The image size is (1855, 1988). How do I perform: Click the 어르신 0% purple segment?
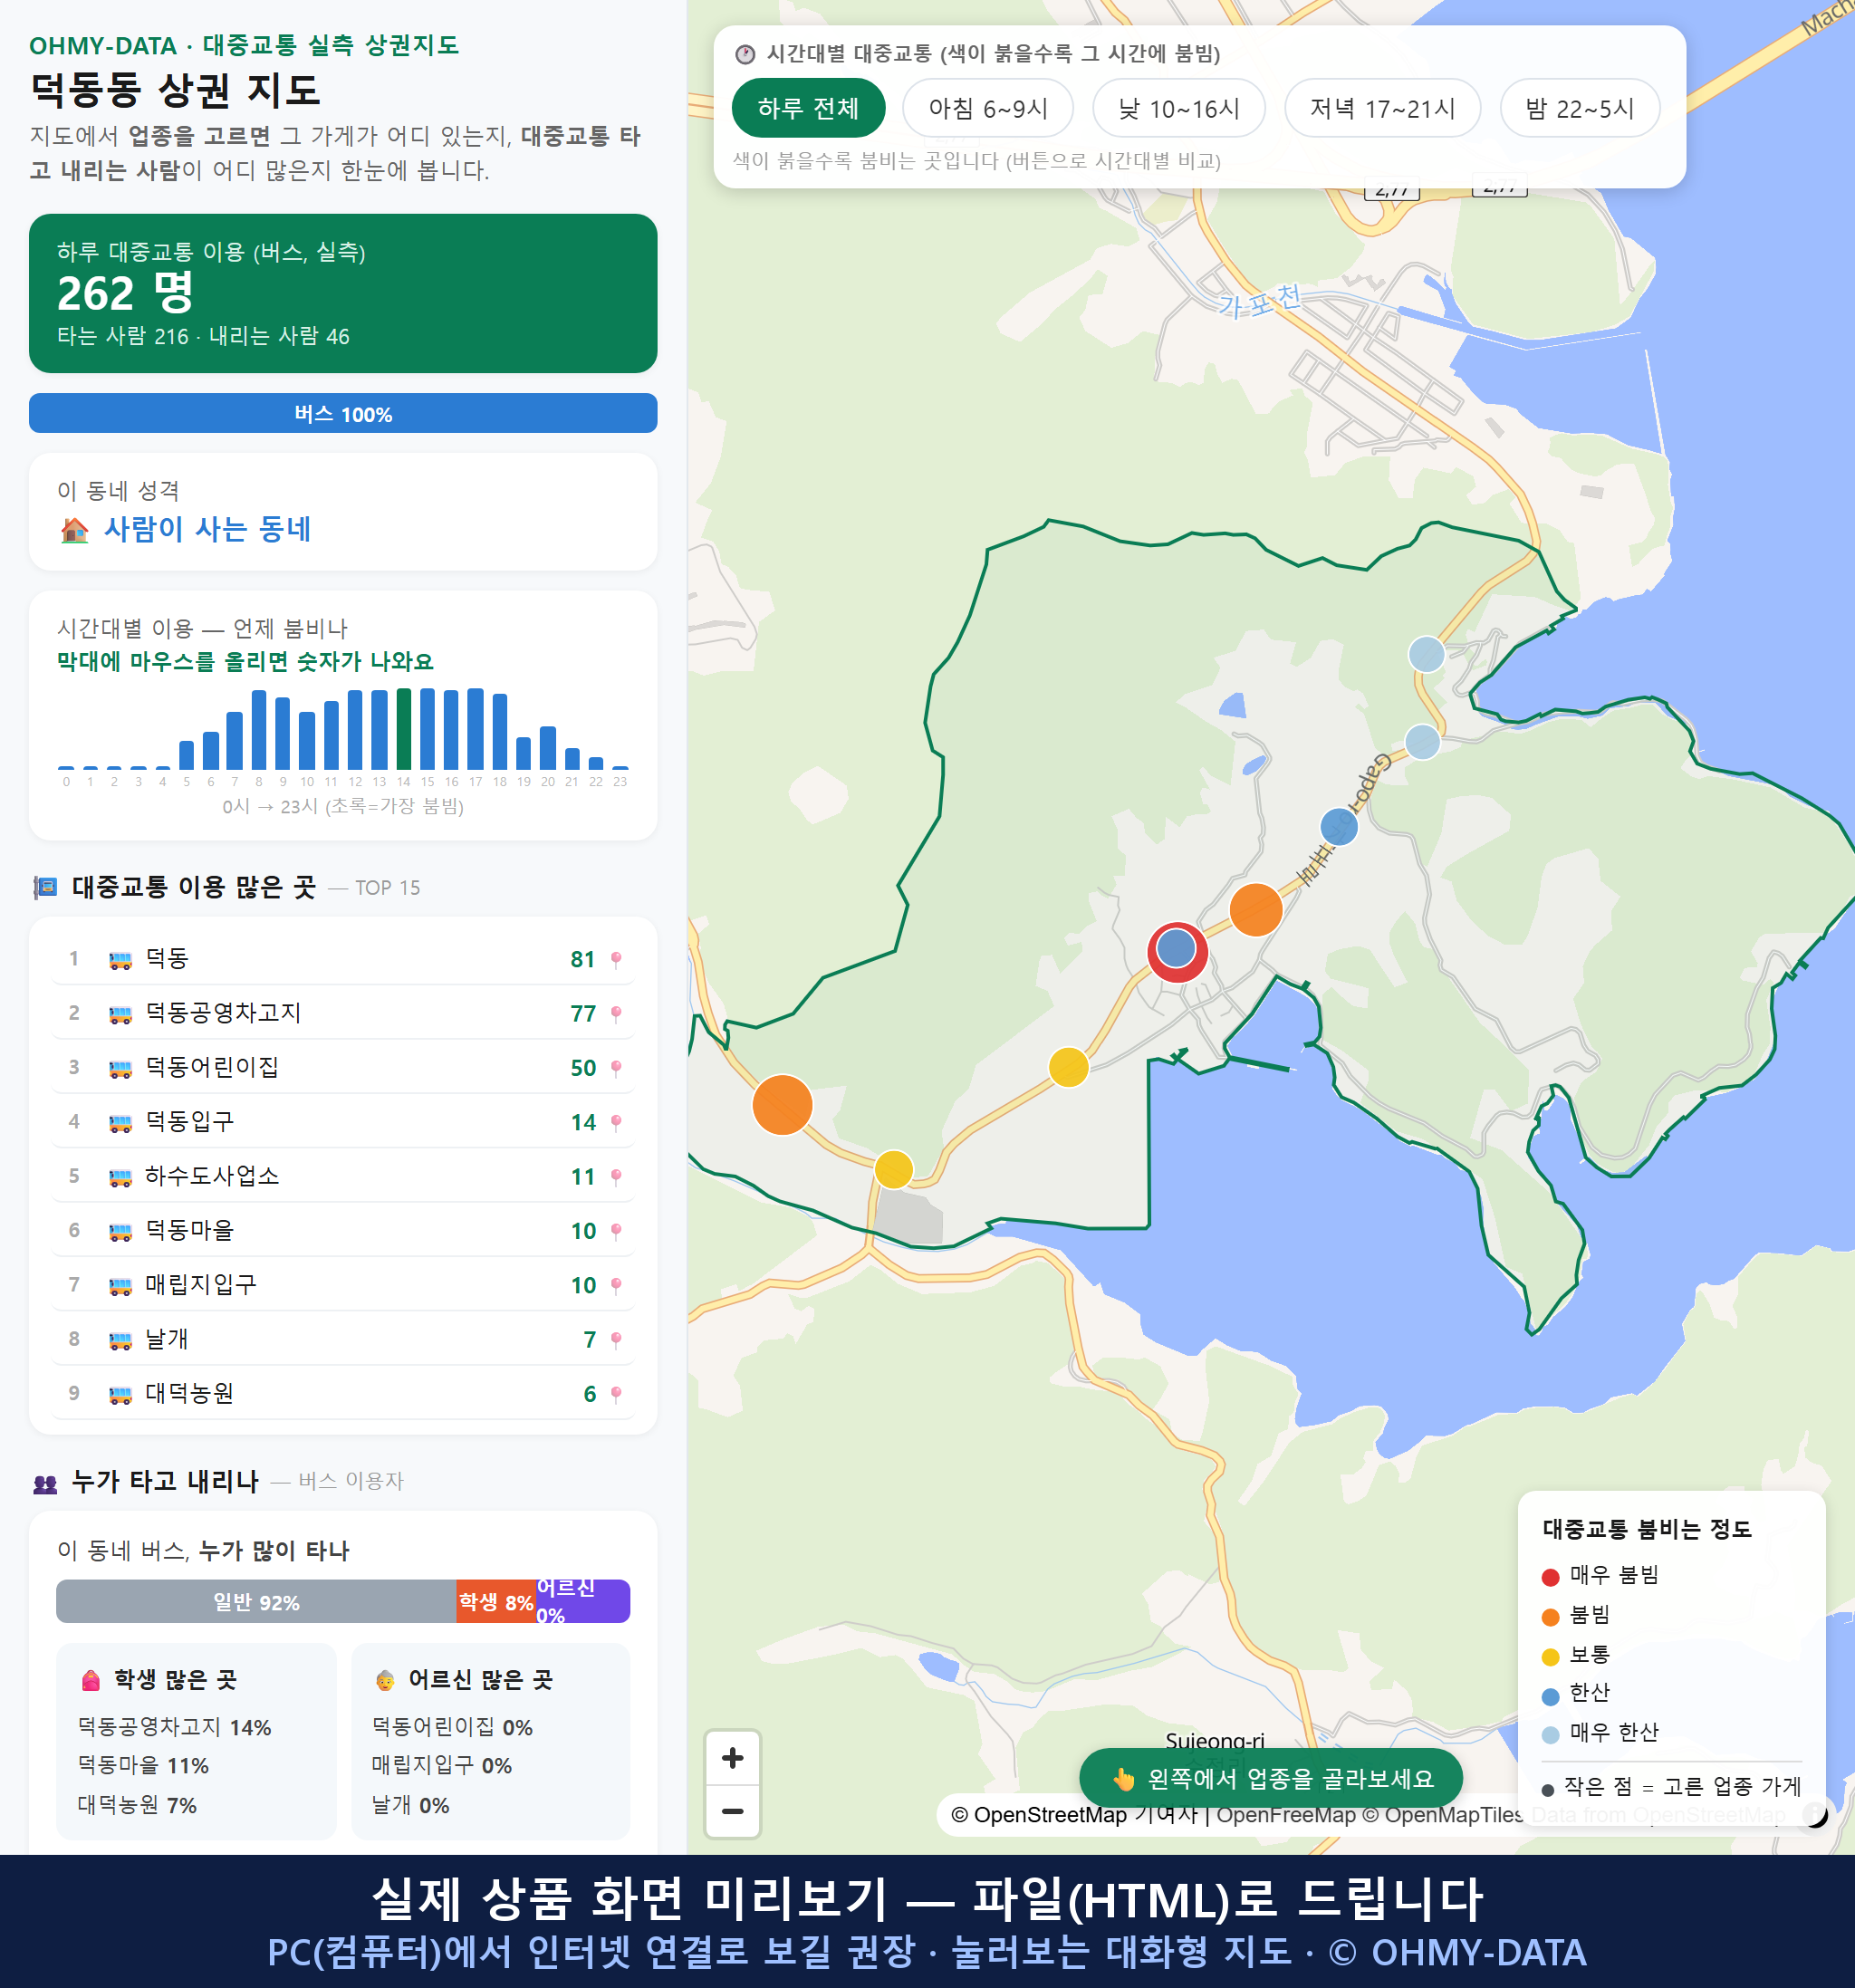[583, 1601]
